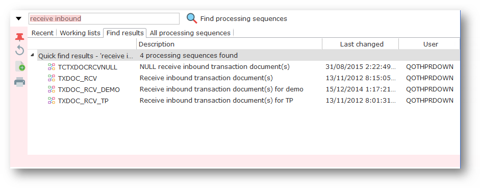480x190 pixels.
Task: Collapse the Quick find results group
Action: [33, 55]
